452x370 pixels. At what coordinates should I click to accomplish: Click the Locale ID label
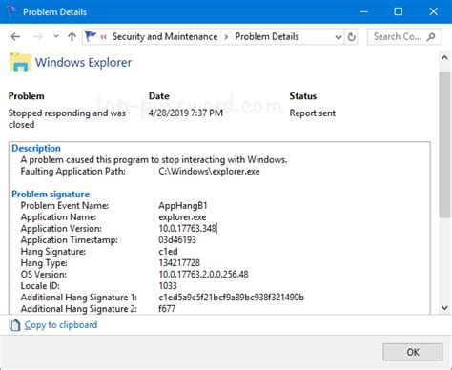(40, 286)
